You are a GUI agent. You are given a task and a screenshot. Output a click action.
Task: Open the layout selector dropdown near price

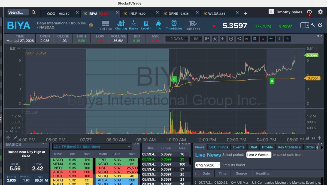pyautogui.click(x=305, y=25)
